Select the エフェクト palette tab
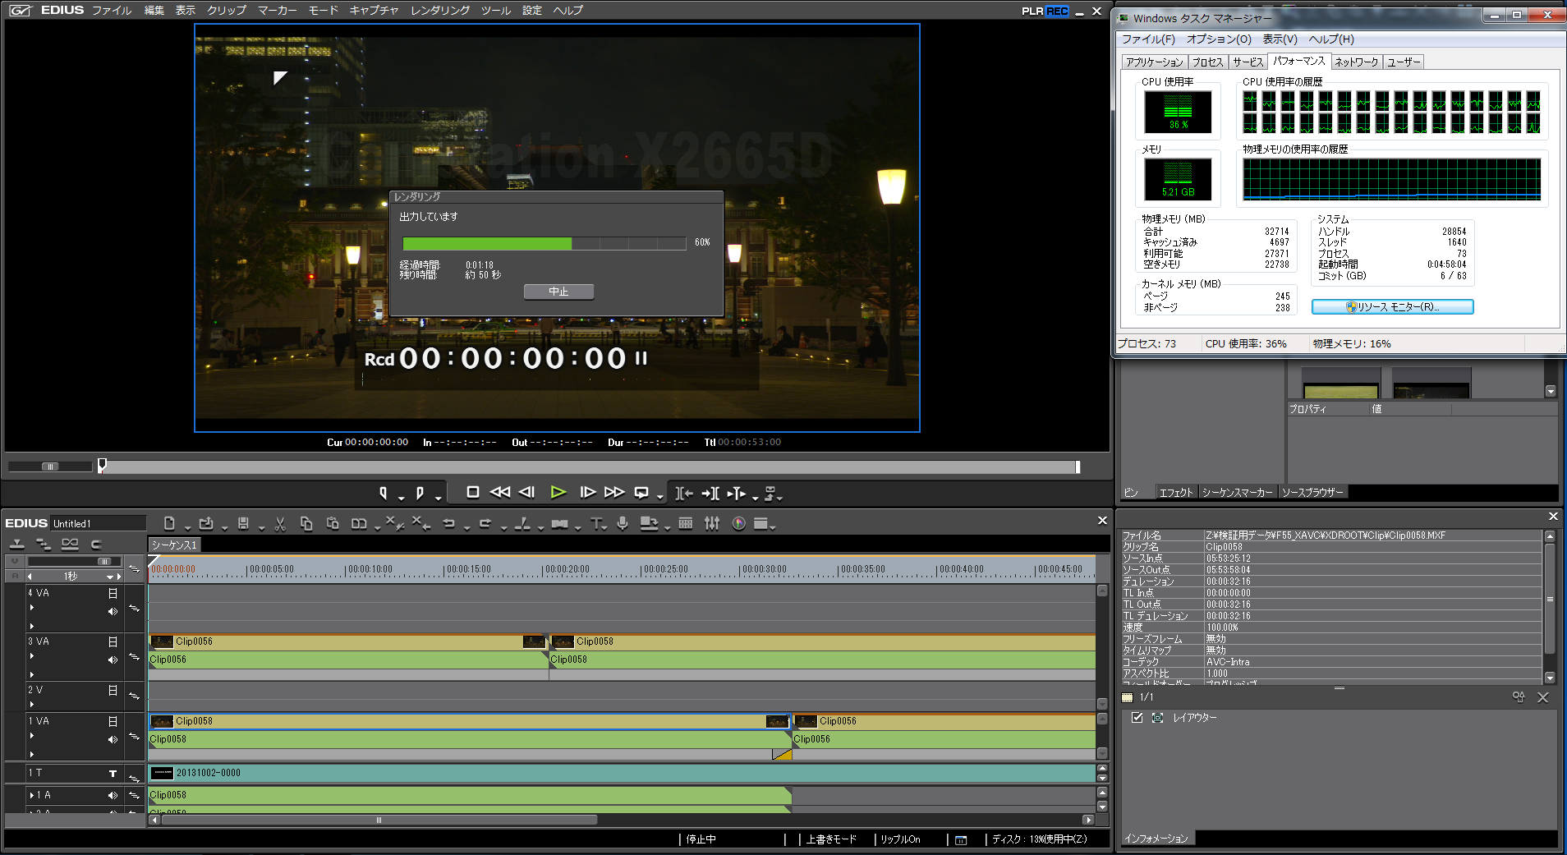Viewport: 1567px width, 855px height. point(1176,493)
